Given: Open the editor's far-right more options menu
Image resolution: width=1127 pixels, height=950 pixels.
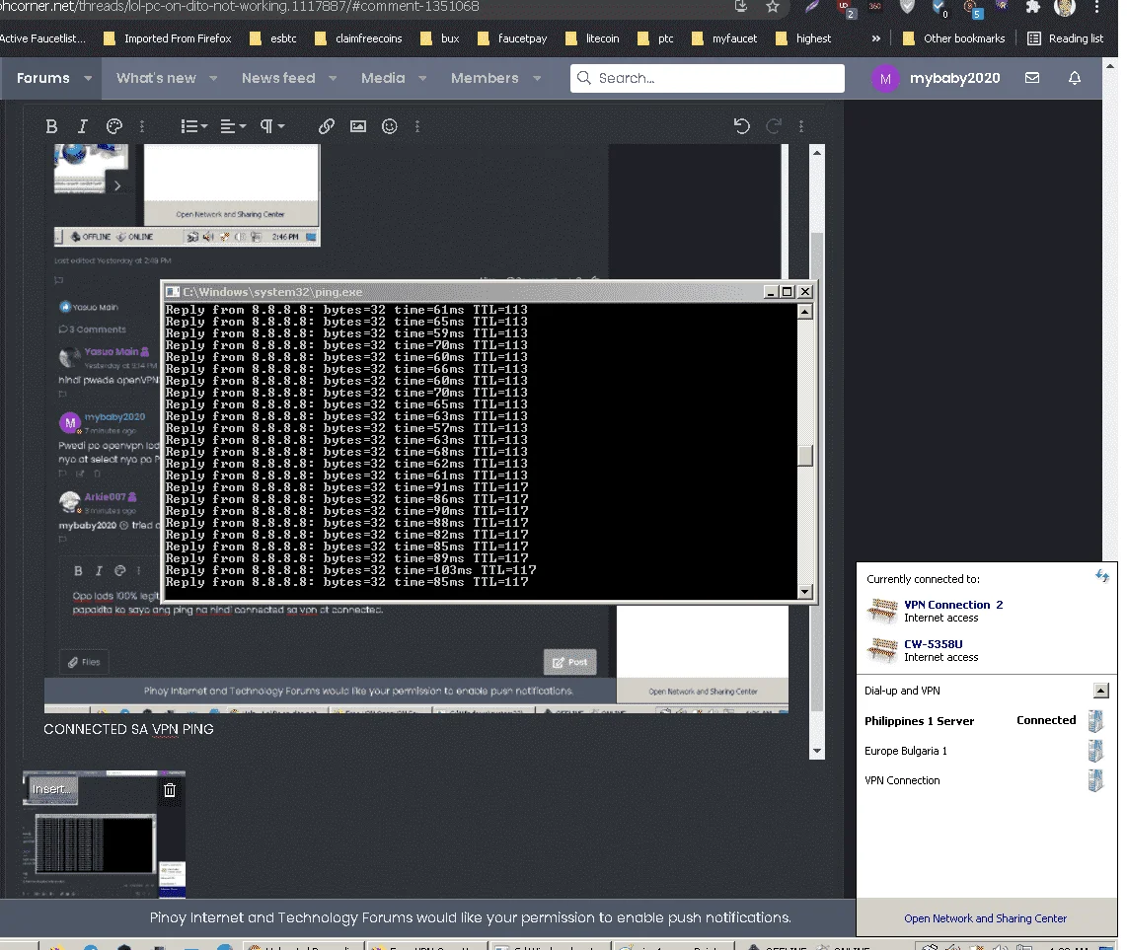Looking at the screenshot, I should tap(801, 126).
